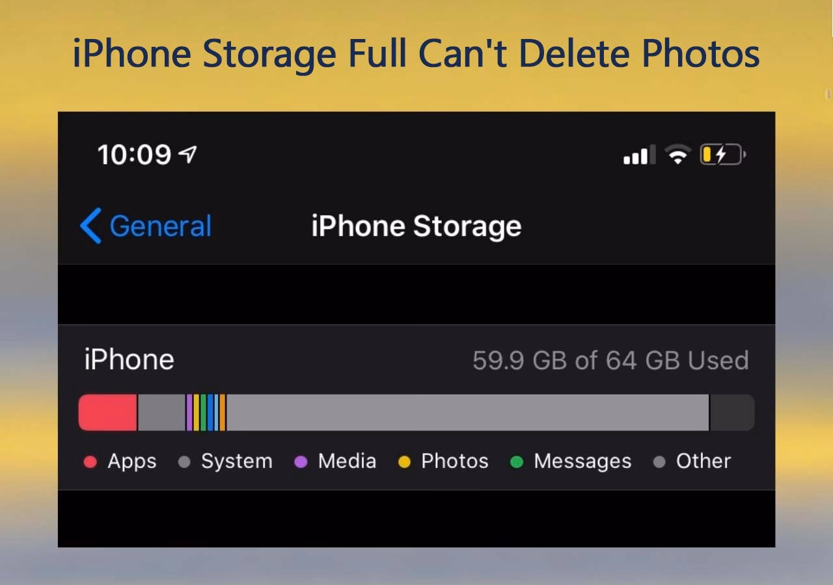The height and width of the screenshot is (585, 833).
Task: Expand the iPhone storage summary row
Action: point(416,359)
